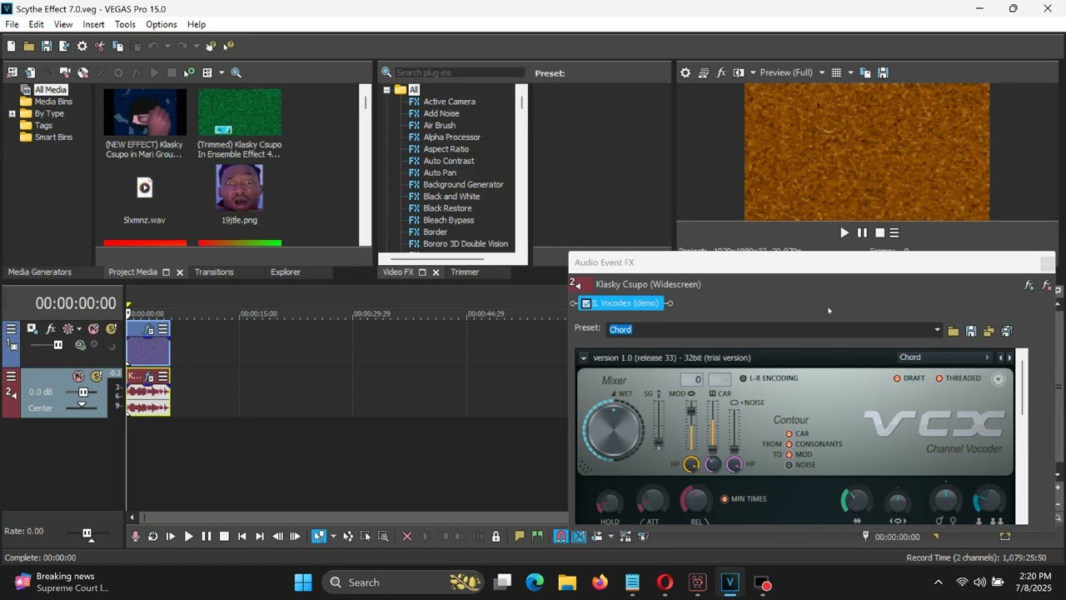The height and width of the screenshot is (600, 1066).
Task: Toggle L-R ENCODING in Vocodex
Action: pos(743,378)
